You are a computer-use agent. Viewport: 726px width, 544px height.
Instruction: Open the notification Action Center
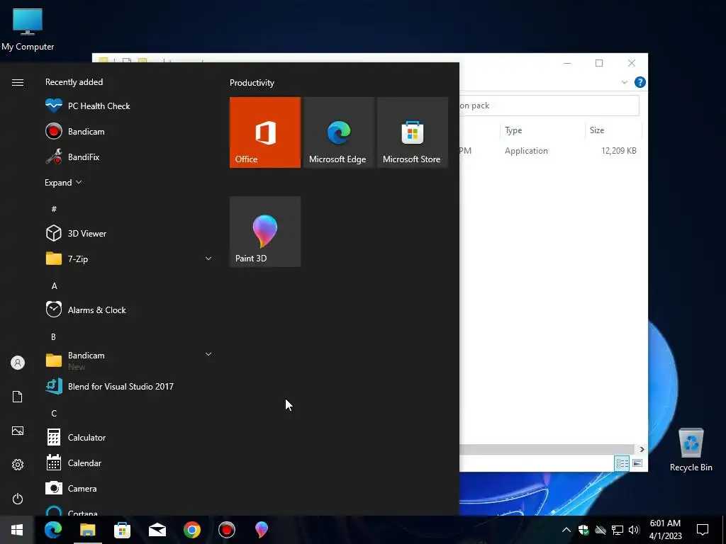(703, 530)
